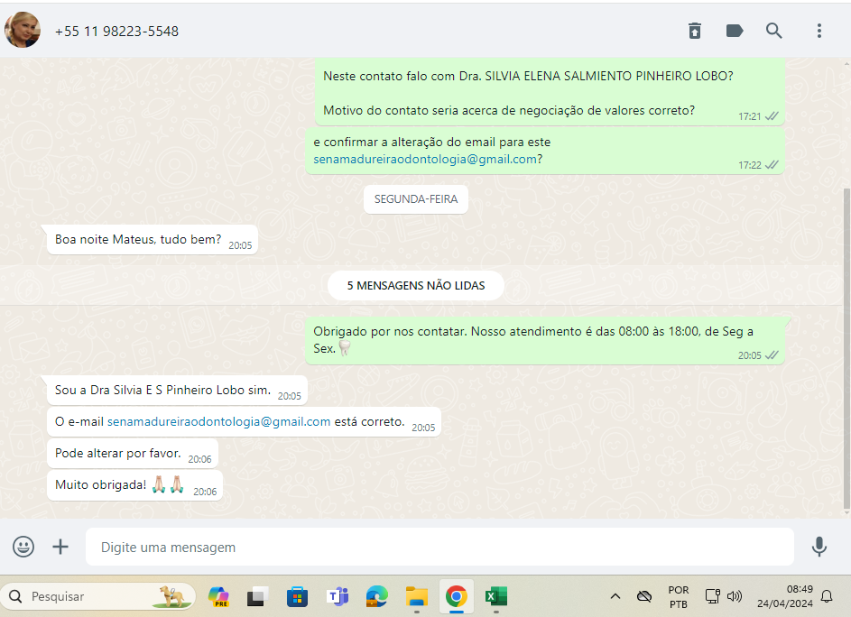Open Microsoft Teams from the taskbar
The image size is (851, 617).
click(x=337, y=596)
